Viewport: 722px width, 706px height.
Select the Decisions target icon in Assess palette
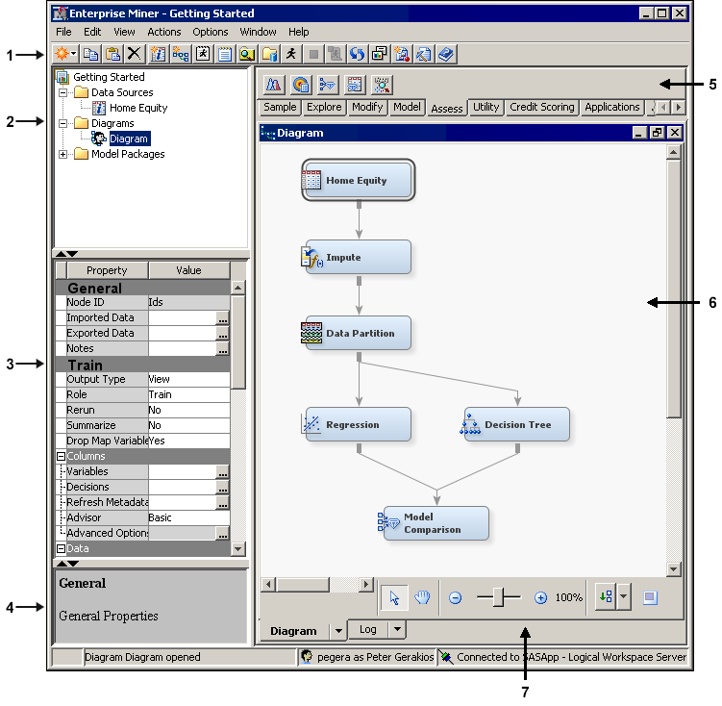click(301, 85)
